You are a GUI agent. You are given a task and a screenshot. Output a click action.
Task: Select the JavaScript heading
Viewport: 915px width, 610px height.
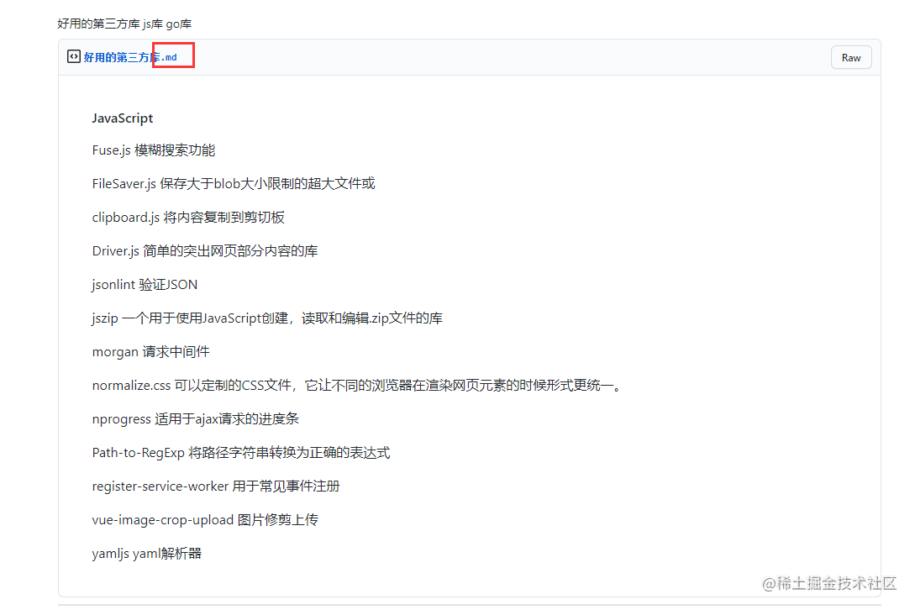coord(122,118)
